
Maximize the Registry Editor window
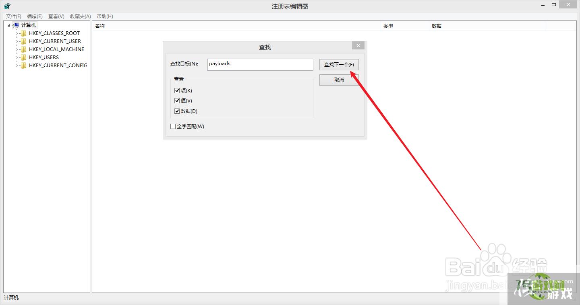tap(554, 5)
